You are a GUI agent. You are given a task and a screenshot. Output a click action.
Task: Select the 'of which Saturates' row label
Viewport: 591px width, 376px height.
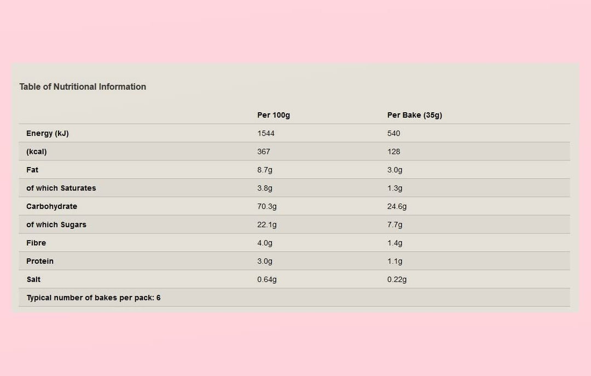[x=61, y=188]
